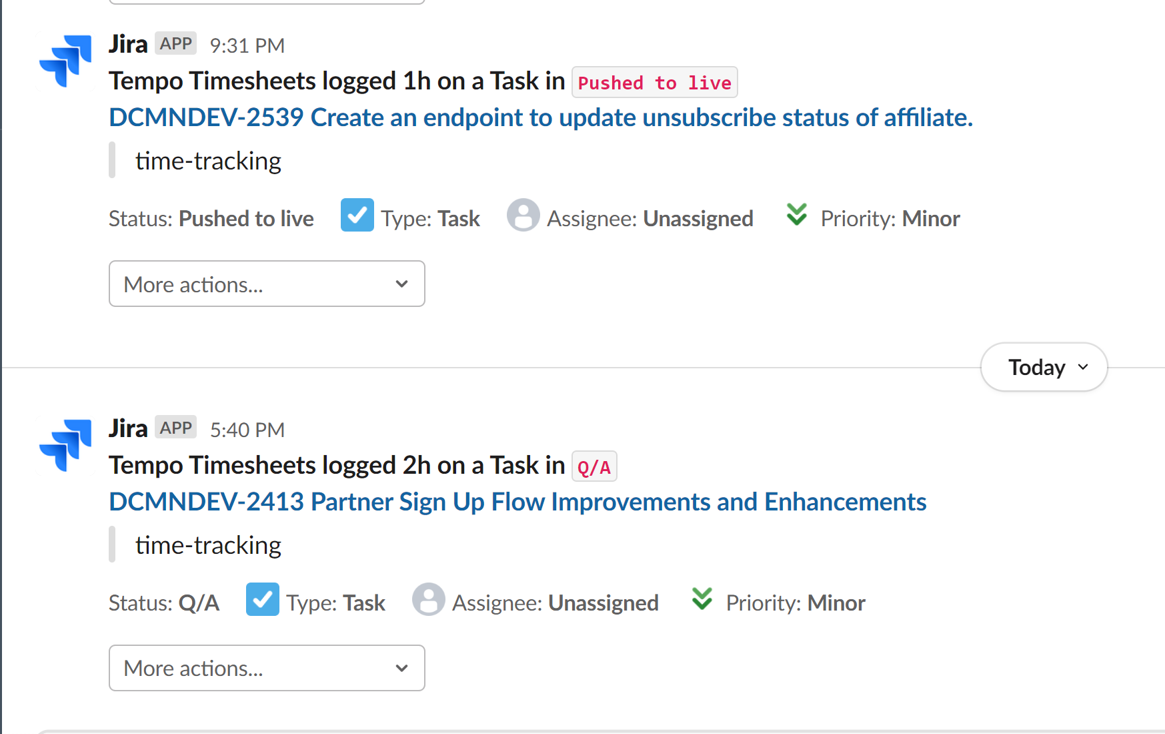The width and height of the screenshot is (1165, 734).
Task: Open More actions dropdown for DCMNDEV-2539
Action: pyautogui.click(x=267, y=284)
